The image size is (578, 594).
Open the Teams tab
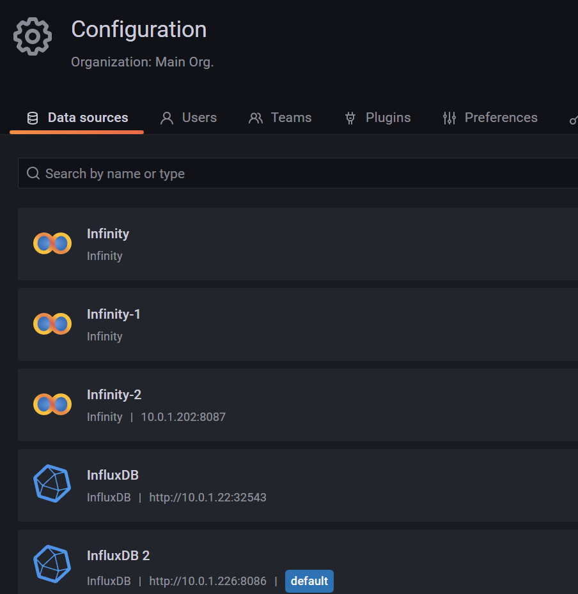pyautogui.click(x=291, y=118)
